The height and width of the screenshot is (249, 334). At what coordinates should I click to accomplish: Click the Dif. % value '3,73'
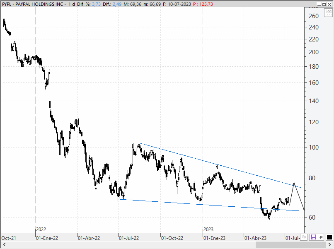coord(96,4)
